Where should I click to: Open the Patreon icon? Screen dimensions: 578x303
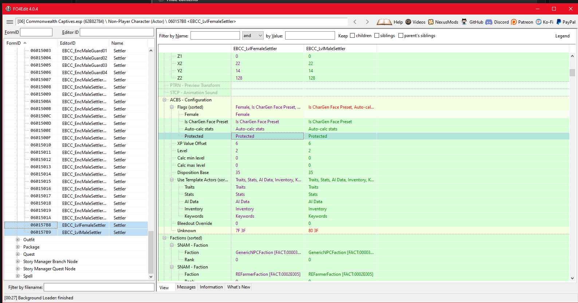tap(514, 22)
